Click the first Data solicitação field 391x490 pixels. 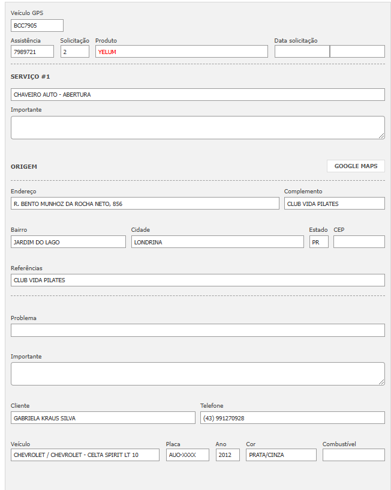click(x=302, y=52)
